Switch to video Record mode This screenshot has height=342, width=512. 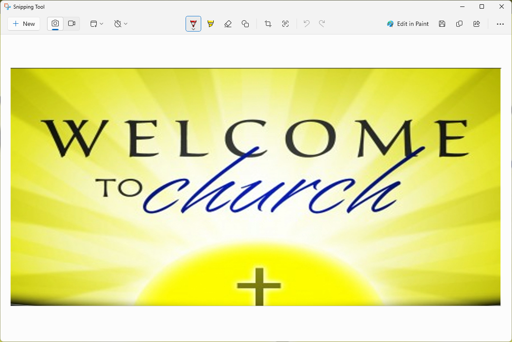(72, 24)
